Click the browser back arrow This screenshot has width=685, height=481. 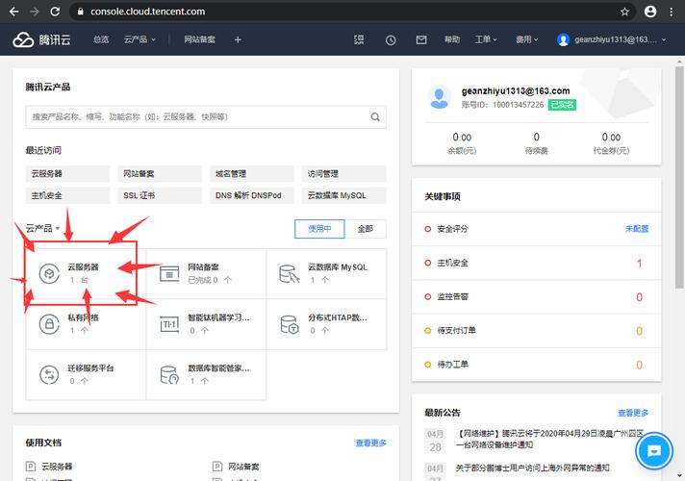point(14,12)
